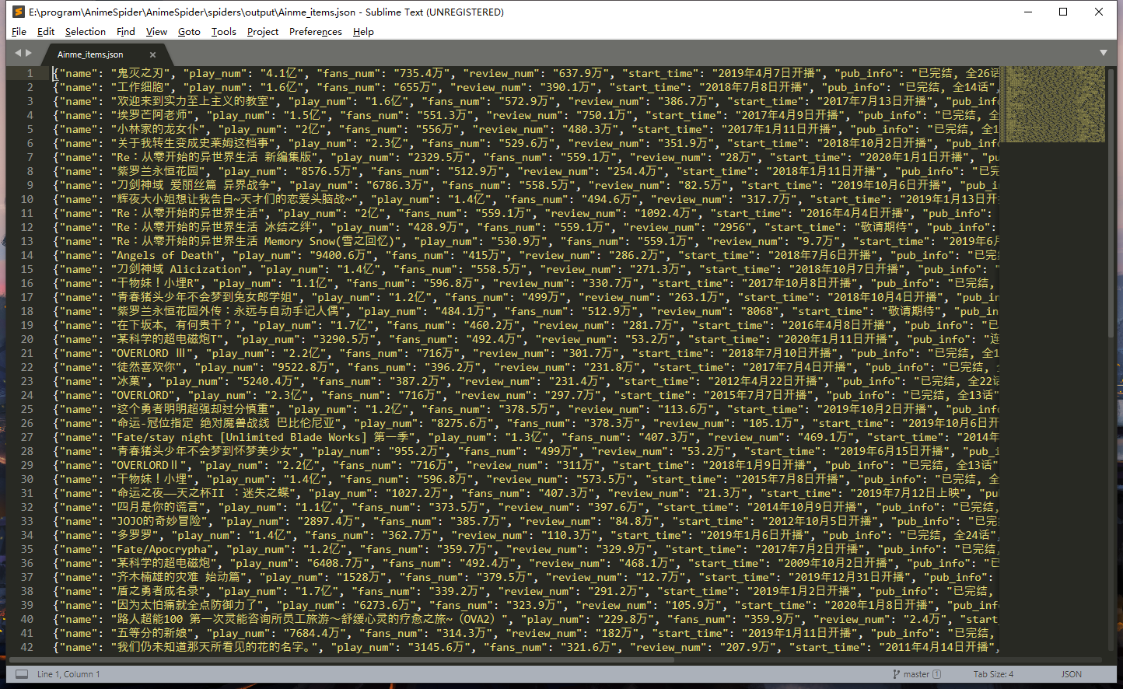Open the tab list dropdown arrow
Screen dimensions: 1123x689
(1103, 53)
